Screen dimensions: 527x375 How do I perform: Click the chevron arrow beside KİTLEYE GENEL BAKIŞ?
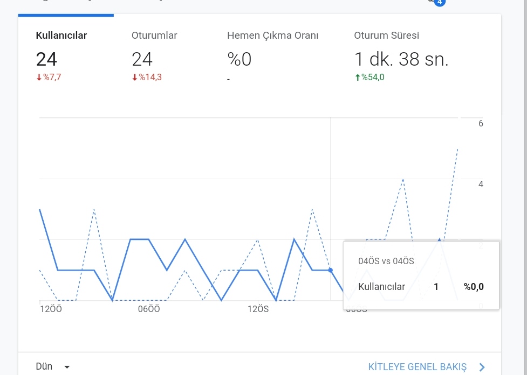482,367
